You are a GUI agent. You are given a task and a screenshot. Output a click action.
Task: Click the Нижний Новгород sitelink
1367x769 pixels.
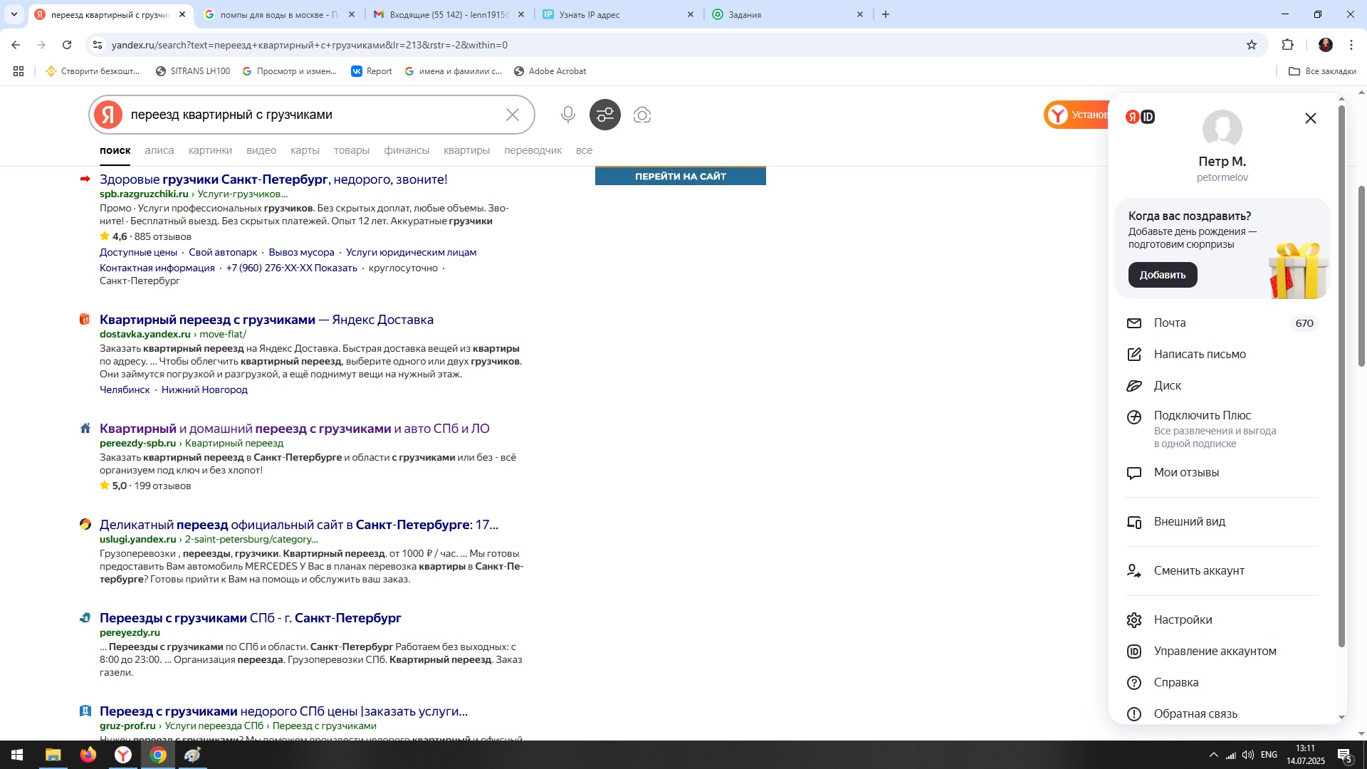(204, 389)
